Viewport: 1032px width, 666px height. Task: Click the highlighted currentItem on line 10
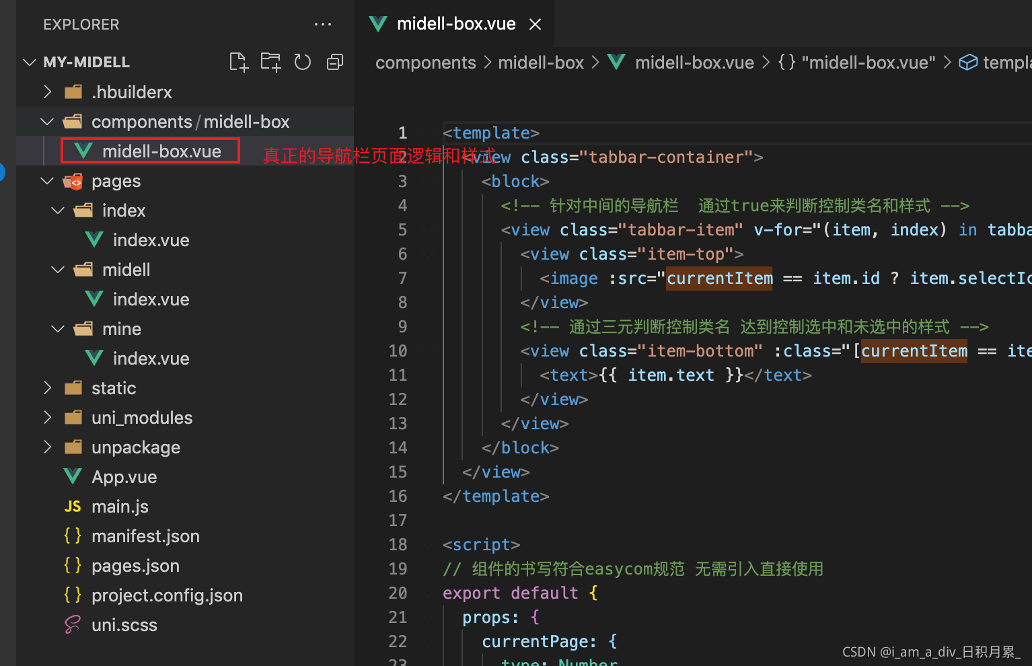pos(914,350)
